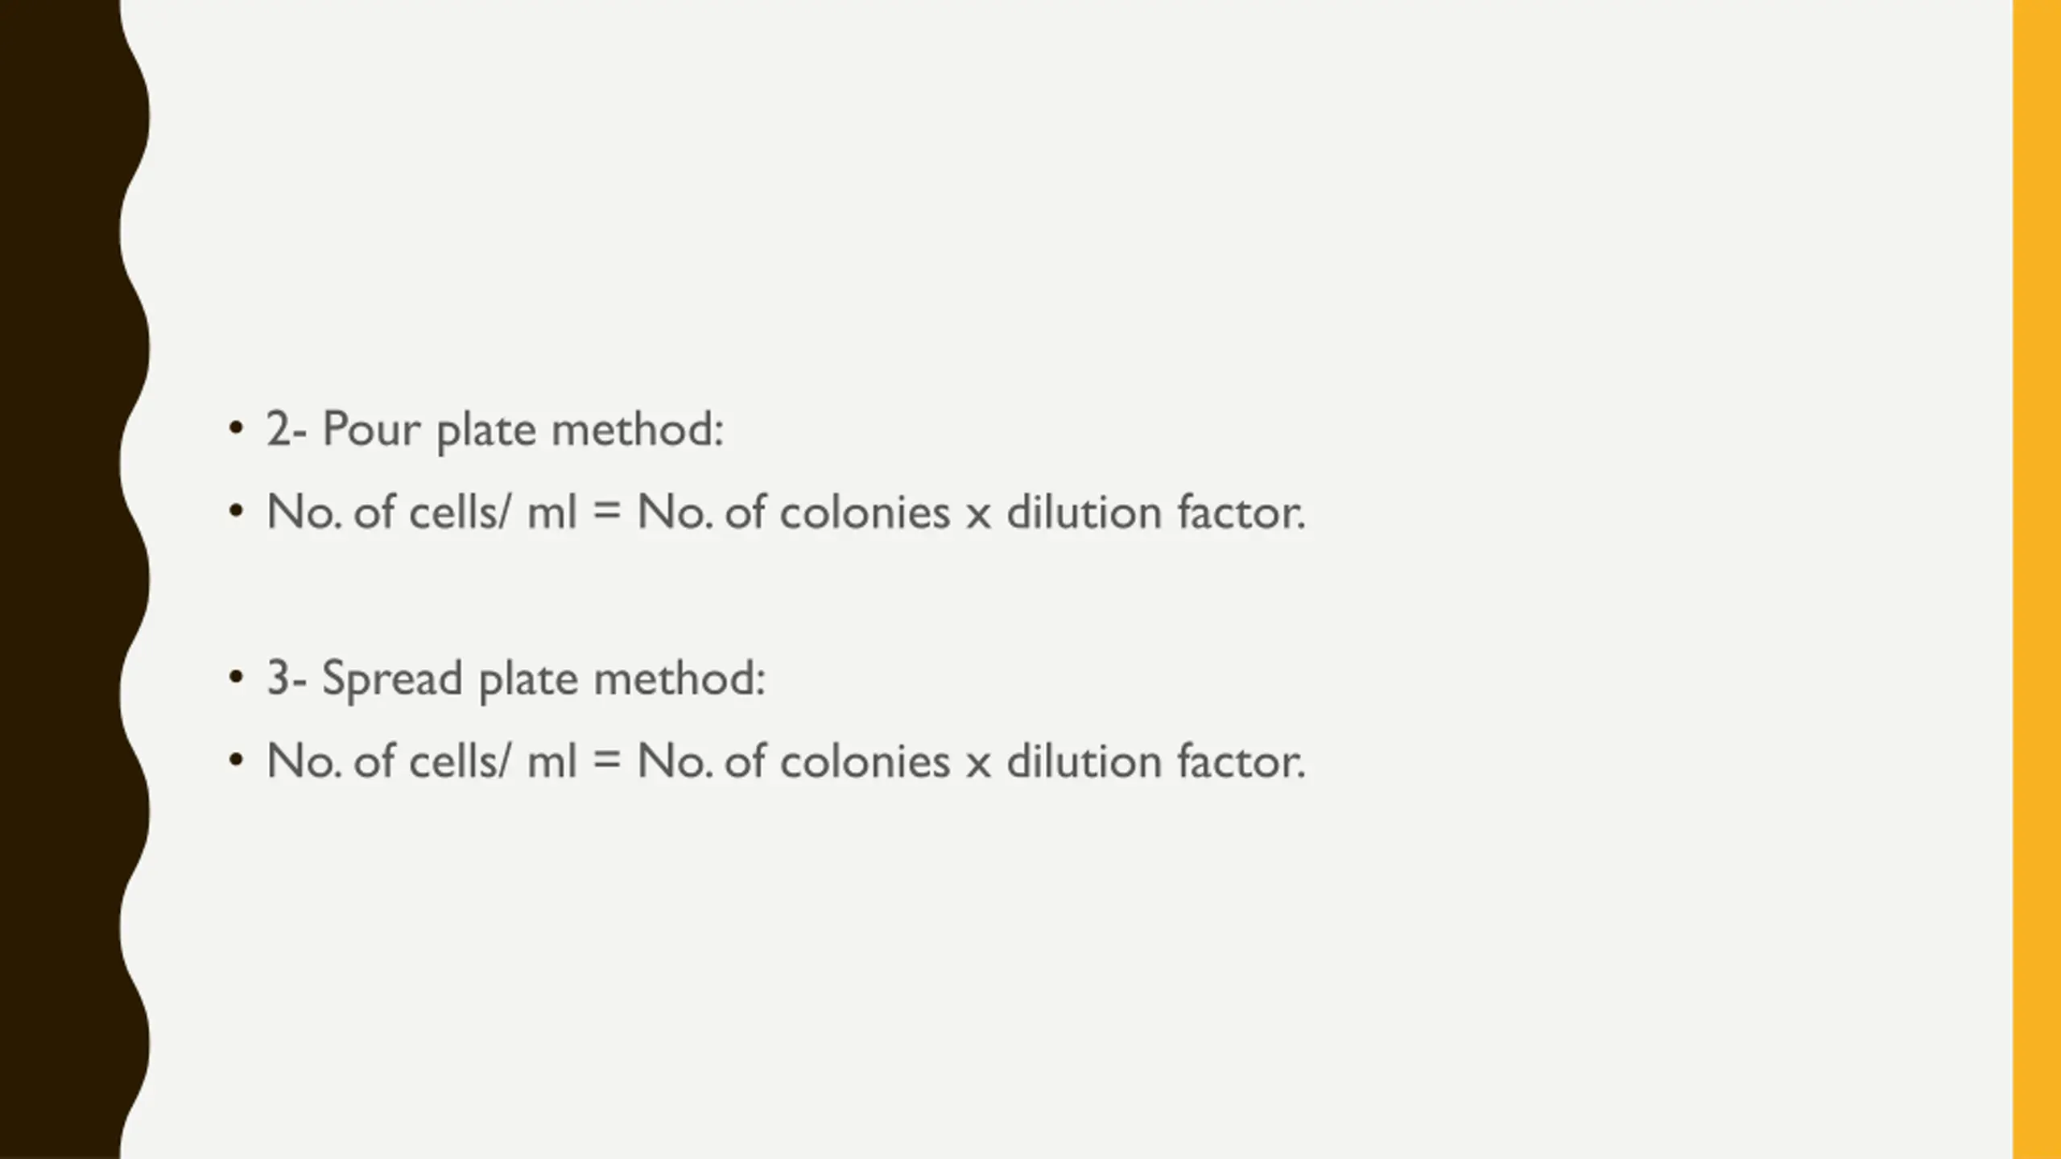Screen dimensions: 2061x1159
Task: Select the '3- Spread plate method:' heading
Action: [516, 678]
